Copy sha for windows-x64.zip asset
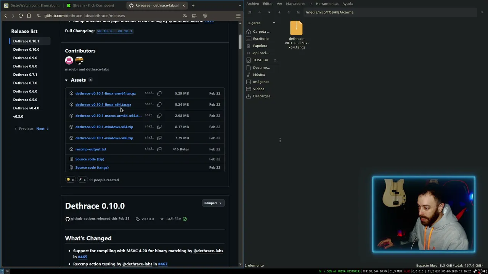This screenshot has height=274, width=488. [x=159, y=127]
